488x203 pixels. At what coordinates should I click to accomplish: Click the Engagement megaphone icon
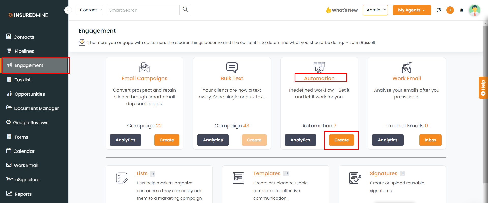click(x=9, y=65)
